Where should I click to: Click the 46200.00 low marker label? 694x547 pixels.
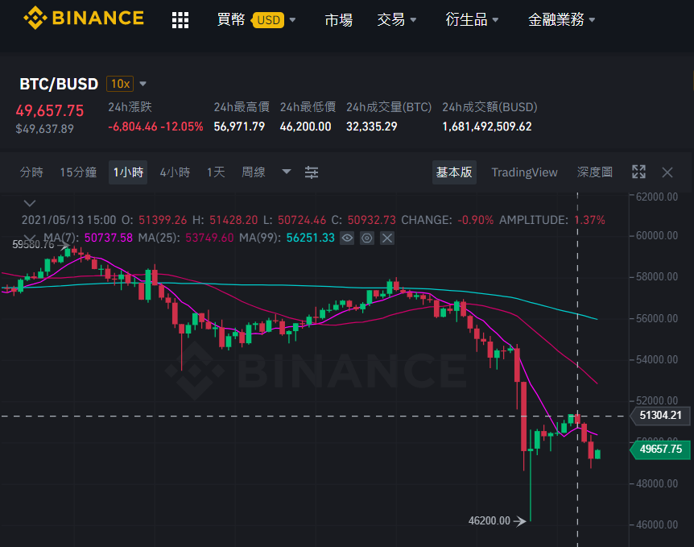click(x=489, y=521)
